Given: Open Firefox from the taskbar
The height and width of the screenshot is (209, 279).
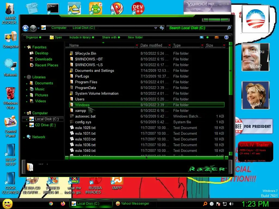Looking at the screenshot, I should point(63,204).
